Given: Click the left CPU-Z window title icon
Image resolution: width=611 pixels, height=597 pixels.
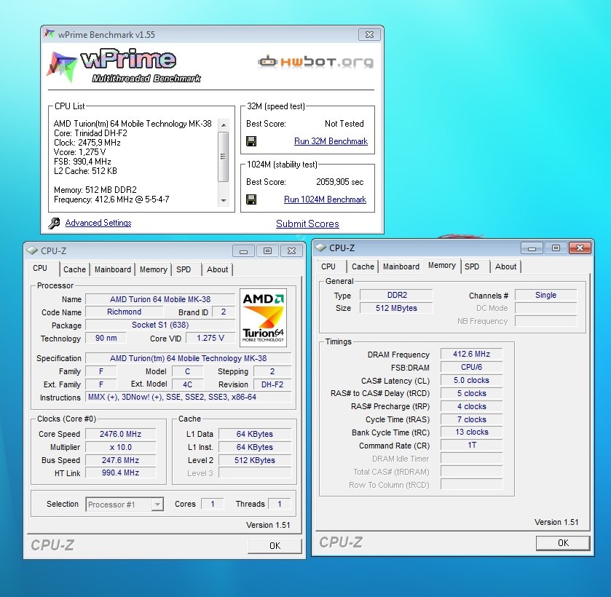Looking at the screenshot, I should click(x=32, y=250).
